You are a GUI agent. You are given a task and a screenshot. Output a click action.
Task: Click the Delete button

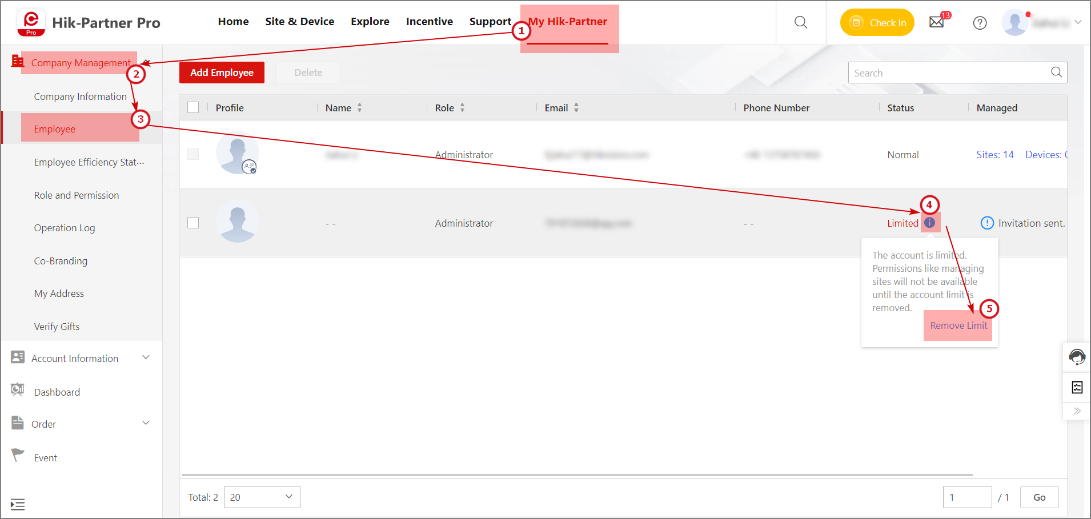(308, 73)
